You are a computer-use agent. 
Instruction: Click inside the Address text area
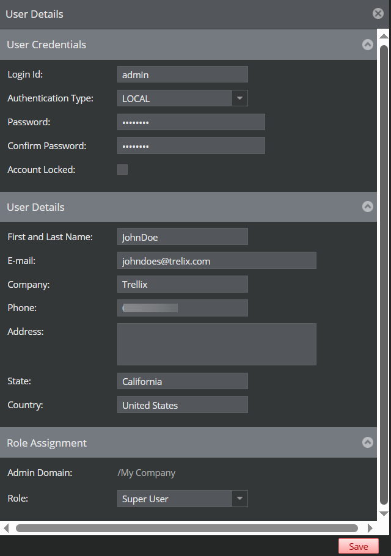217,345
